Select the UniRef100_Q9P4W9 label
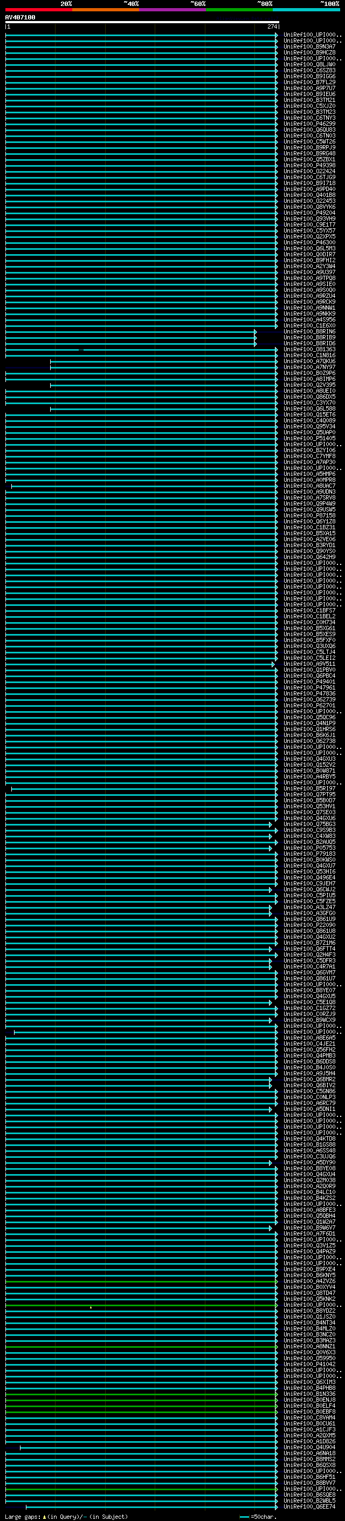This screenshot has width=345, height=1521. (x=309, y=503)
